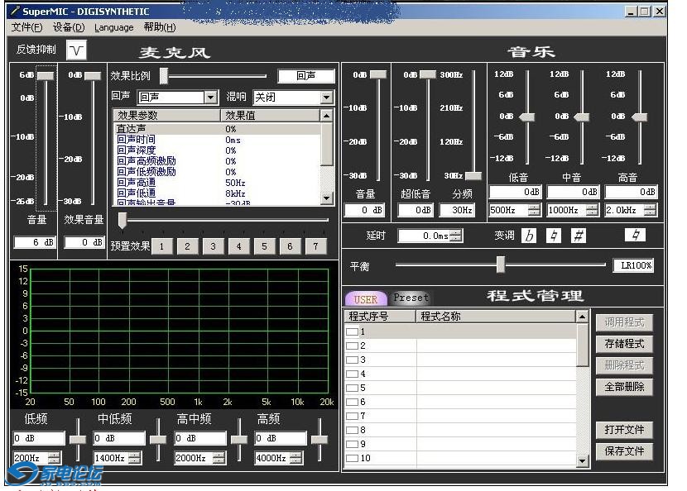This screenshot has height=491, width=687.
Task: Open the 帮助(H) menu
Action: click(160, 27)
